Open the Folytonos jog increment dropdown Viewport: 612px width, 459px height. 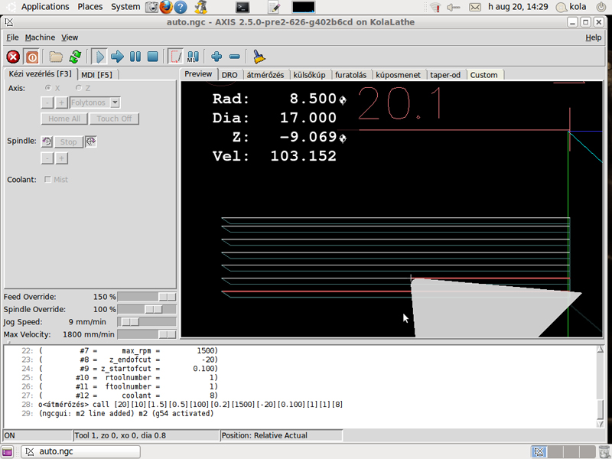point(115,103)
